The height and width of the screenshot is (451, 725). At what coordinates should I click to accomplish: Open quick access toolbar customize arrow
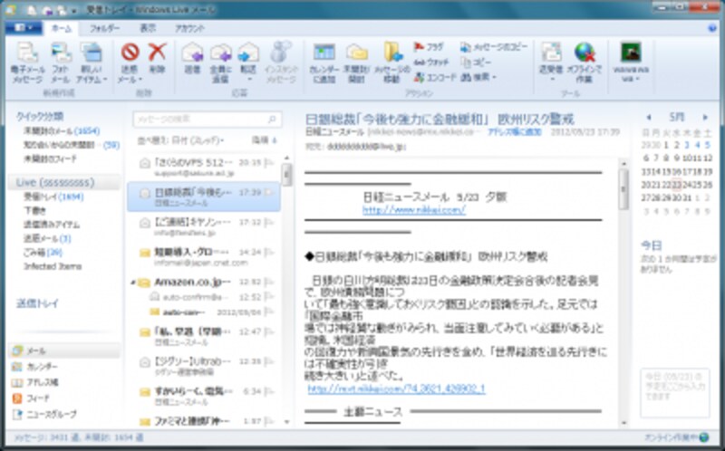pos(73,10)
